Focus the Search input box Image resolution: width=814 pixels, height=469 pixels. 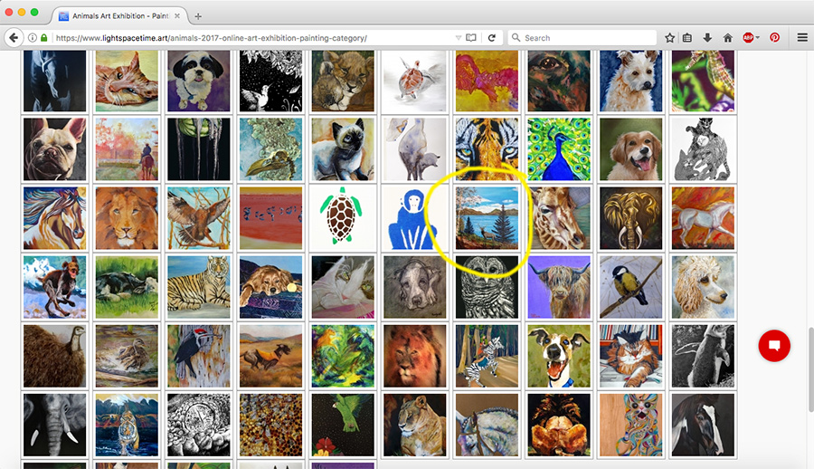click(582, 38)
